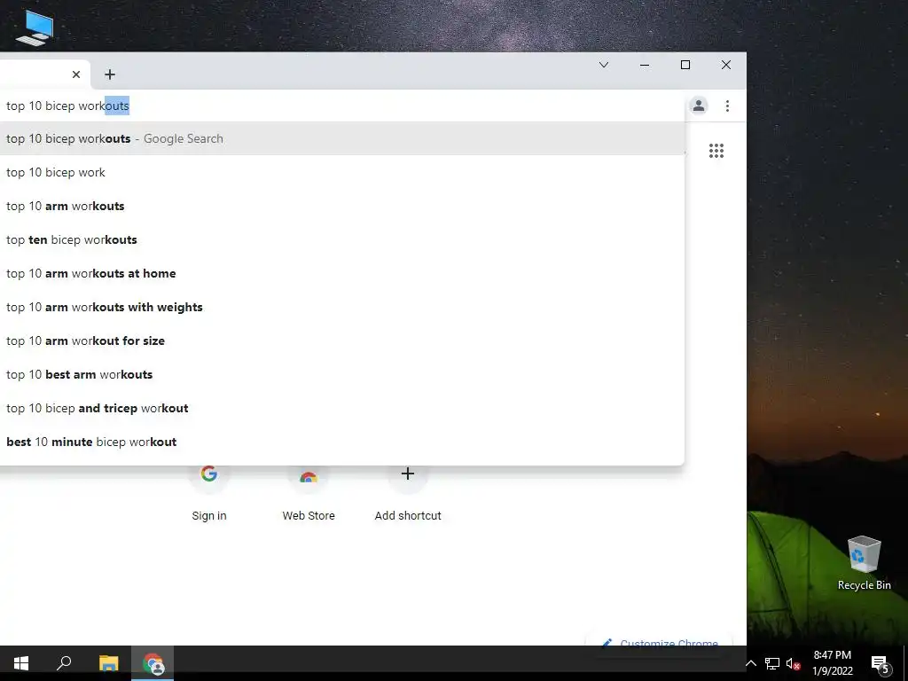Choose suggestion 'top 10 bicep work'
Viewport: 908px width, 681px height.
pyautogui.click(x=341, y=172)
